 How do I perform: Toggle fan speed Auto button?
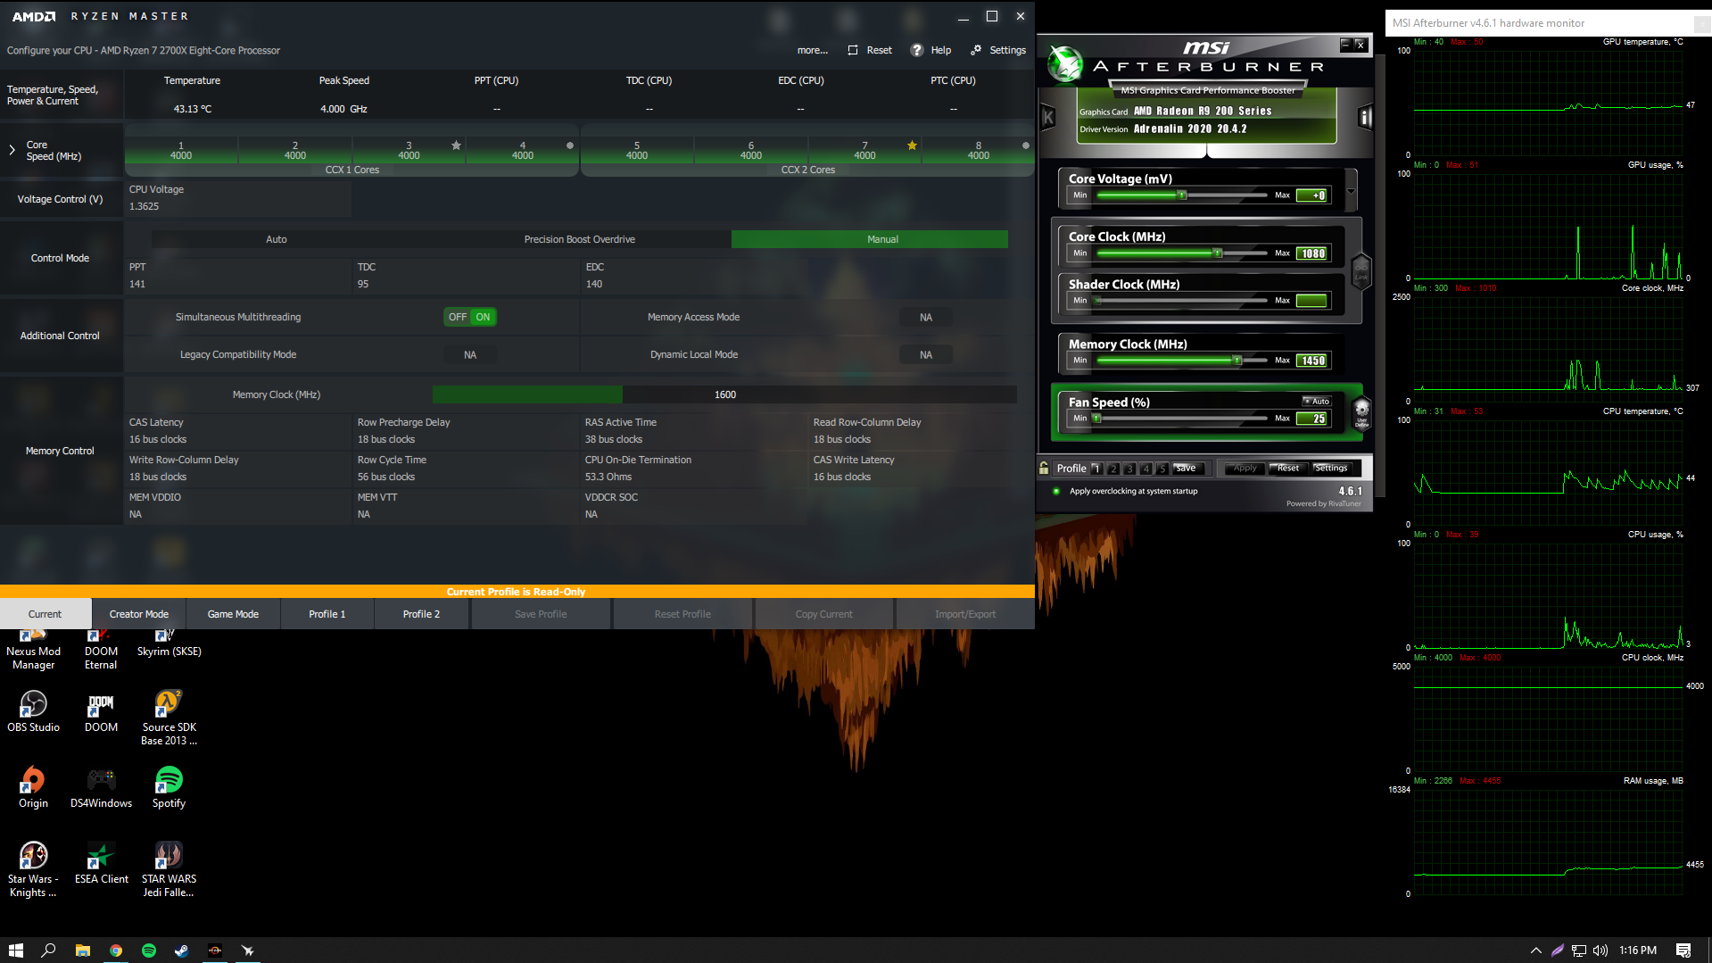tap(1316, 402)
